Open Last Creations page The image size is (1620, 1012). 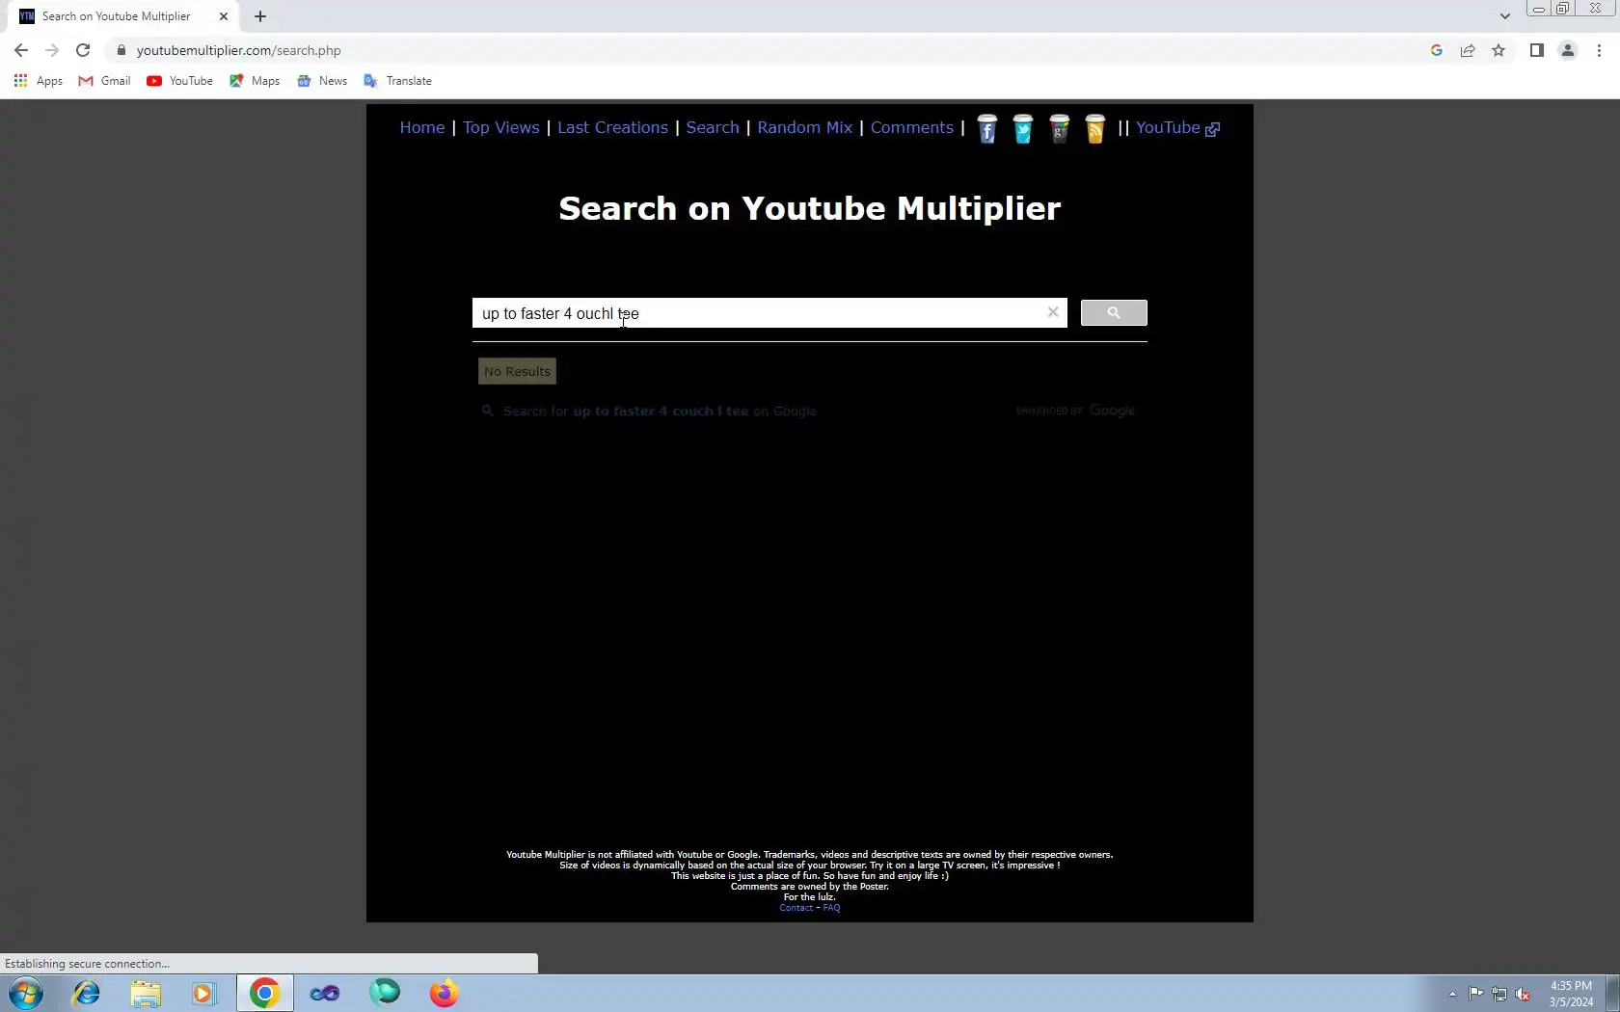coord(612,127)
